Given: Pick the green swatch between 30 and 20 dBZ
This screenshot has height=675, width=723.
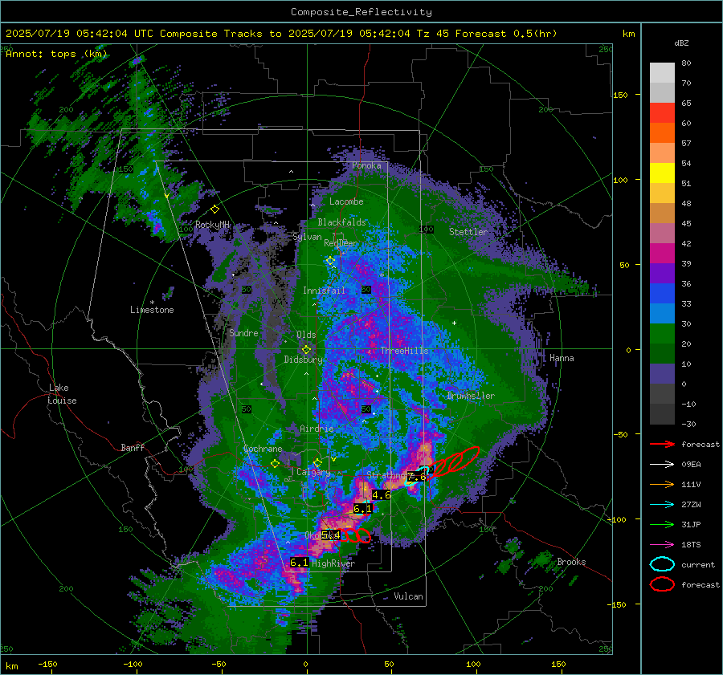Looking at the screenshot, I should tap(662, 333).
